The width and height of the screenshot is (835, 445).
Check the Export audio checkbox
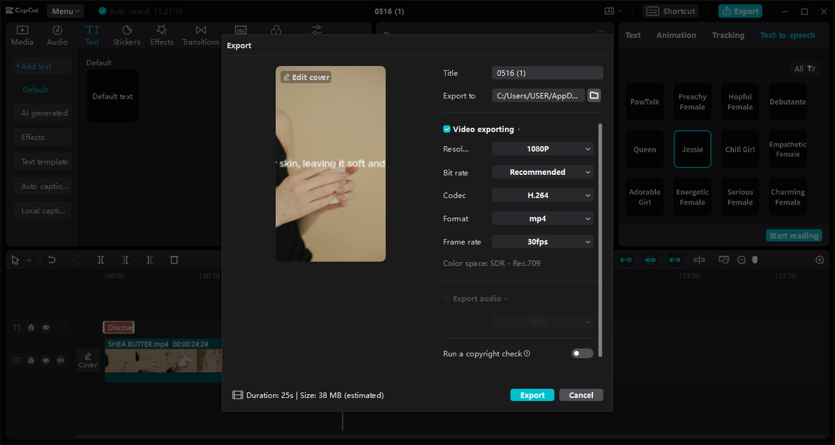pyautogui.click(x=447, y=298)
